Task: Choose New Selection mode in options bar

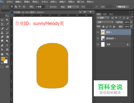Action: tap(12, 7)
